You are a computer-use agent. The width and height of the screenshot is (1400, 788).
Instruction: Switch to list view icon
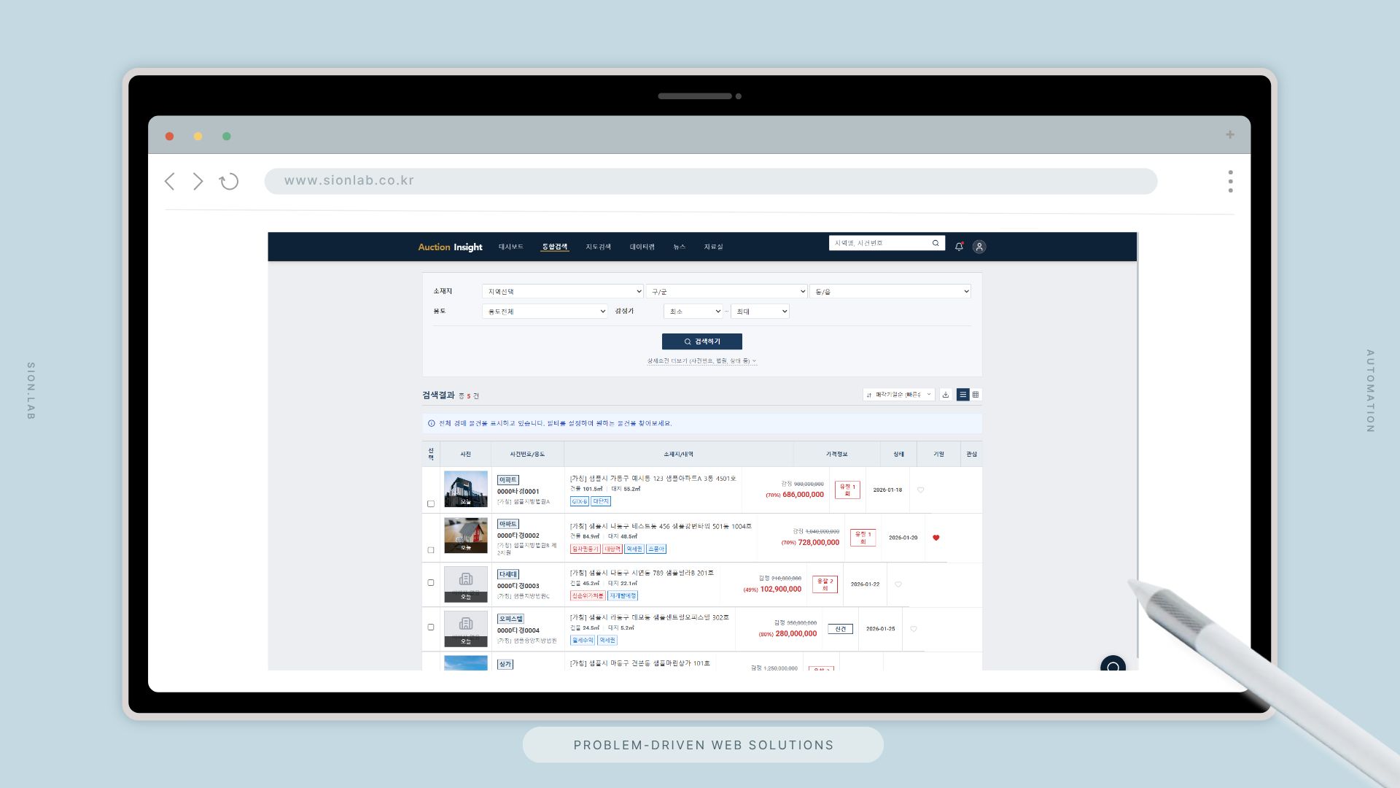click(x=962, y=395)
